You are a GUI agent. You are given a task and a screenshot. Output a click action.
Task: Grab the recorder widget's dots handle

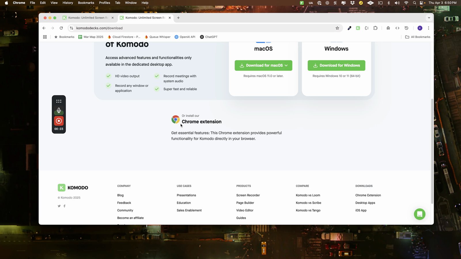click(59, 101)
